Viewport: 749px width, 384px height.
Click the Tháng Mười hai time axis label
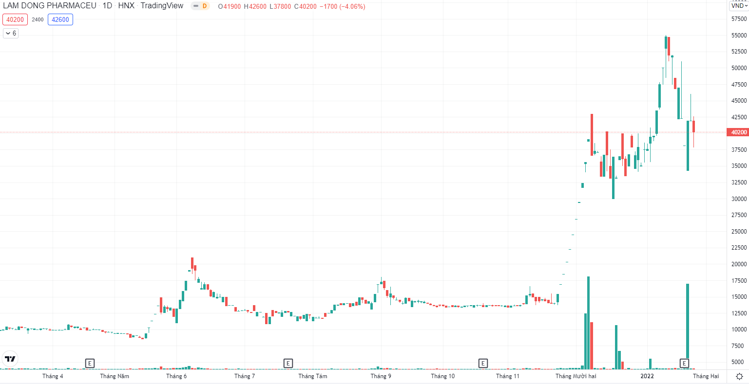click(576, 376)
